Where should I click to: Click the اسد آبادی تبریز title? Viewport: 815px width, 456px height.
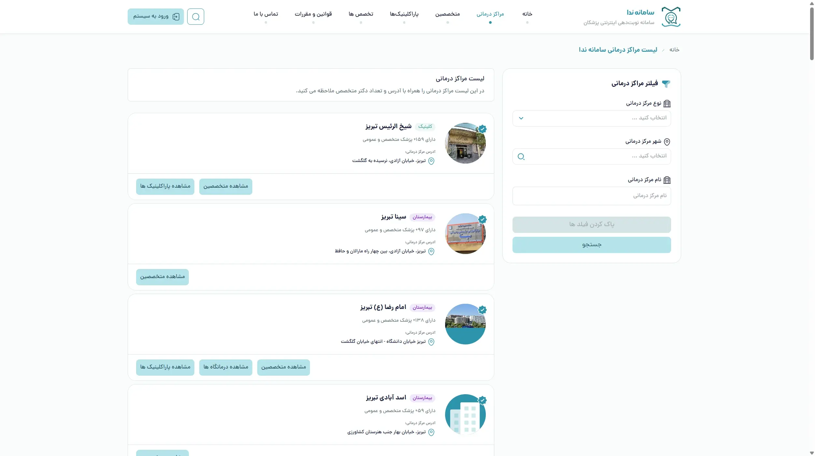tap(386, 398)
